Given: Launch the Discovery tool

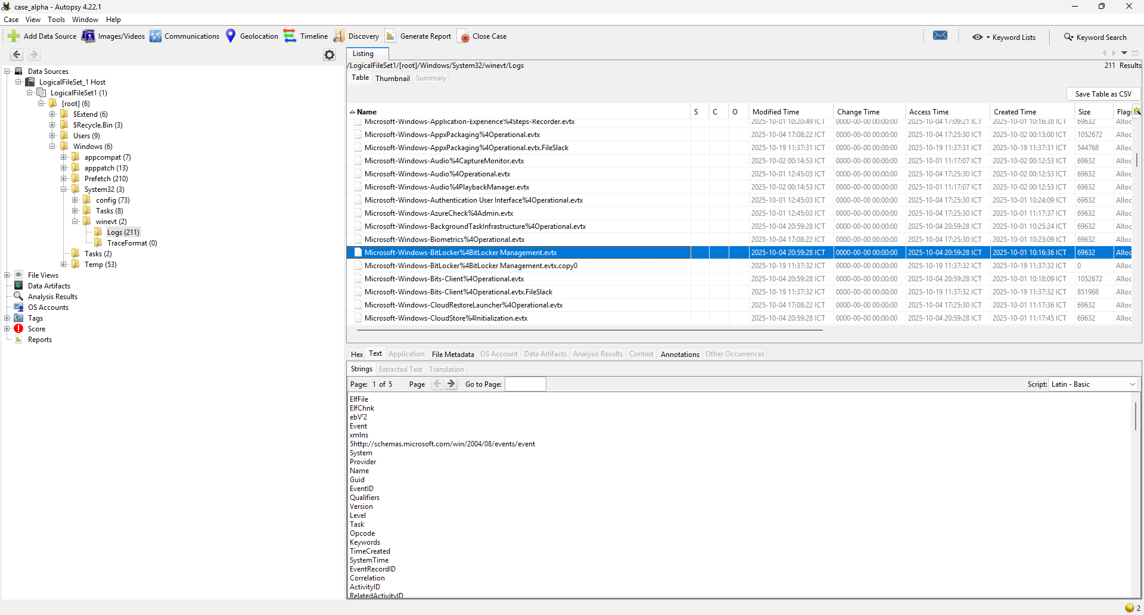Looking at the screenshot, I should coord(356,36).
